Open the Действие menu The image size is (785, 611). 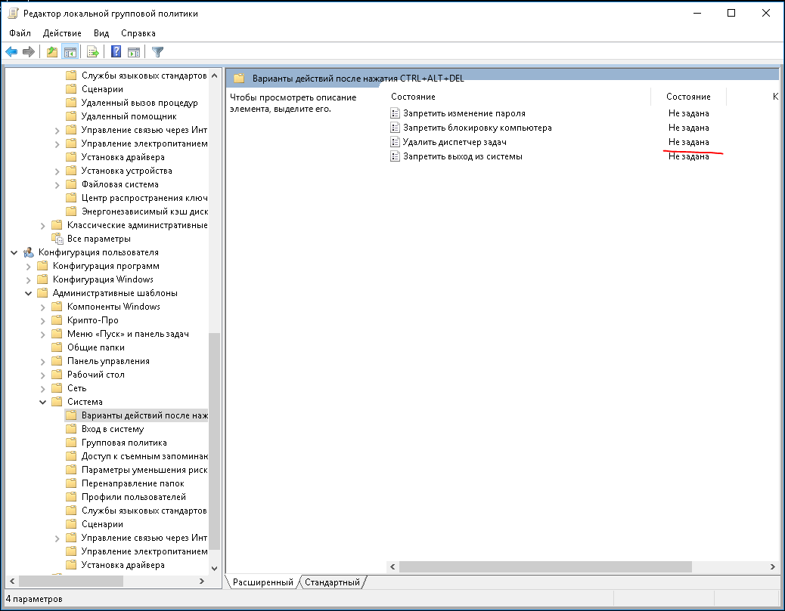pos(62,33)
